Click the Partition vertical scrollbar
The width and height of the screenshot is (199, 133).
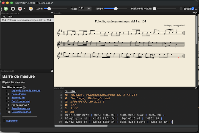[197, 30]
